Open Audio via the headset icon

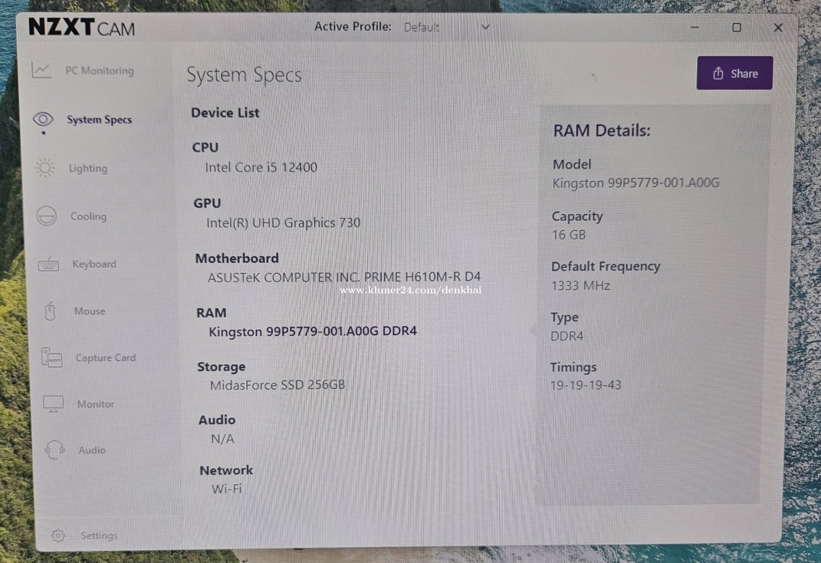55,450
